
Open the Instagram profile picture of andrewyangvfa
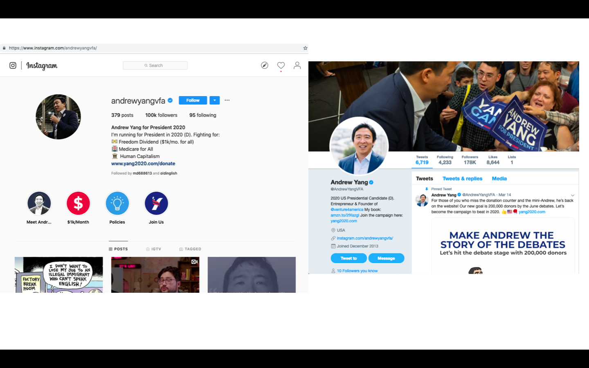tap(58, 117)
